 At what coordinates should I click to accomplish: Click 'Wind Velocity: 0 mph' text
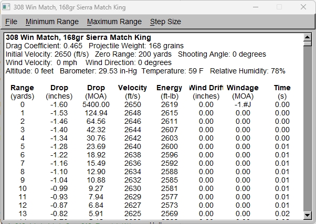pyautogui.click(x=41, y=62)
